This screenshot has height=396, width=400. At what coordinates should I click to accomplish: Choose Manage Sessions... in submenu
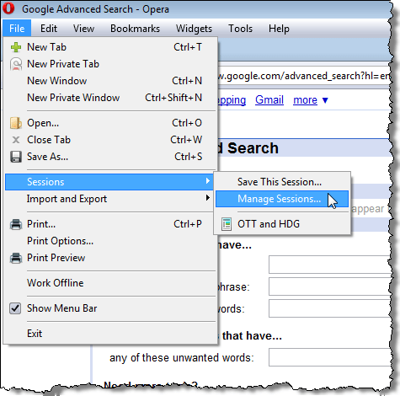tap(282, 199)
